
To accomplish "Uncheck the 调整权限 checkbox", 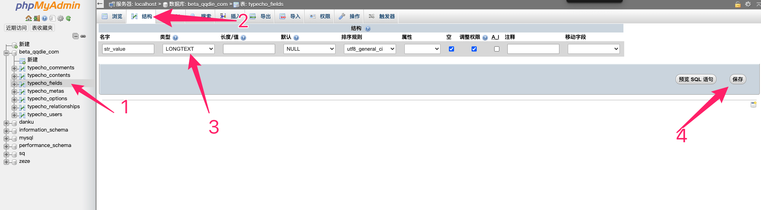I will coord(474,49).
